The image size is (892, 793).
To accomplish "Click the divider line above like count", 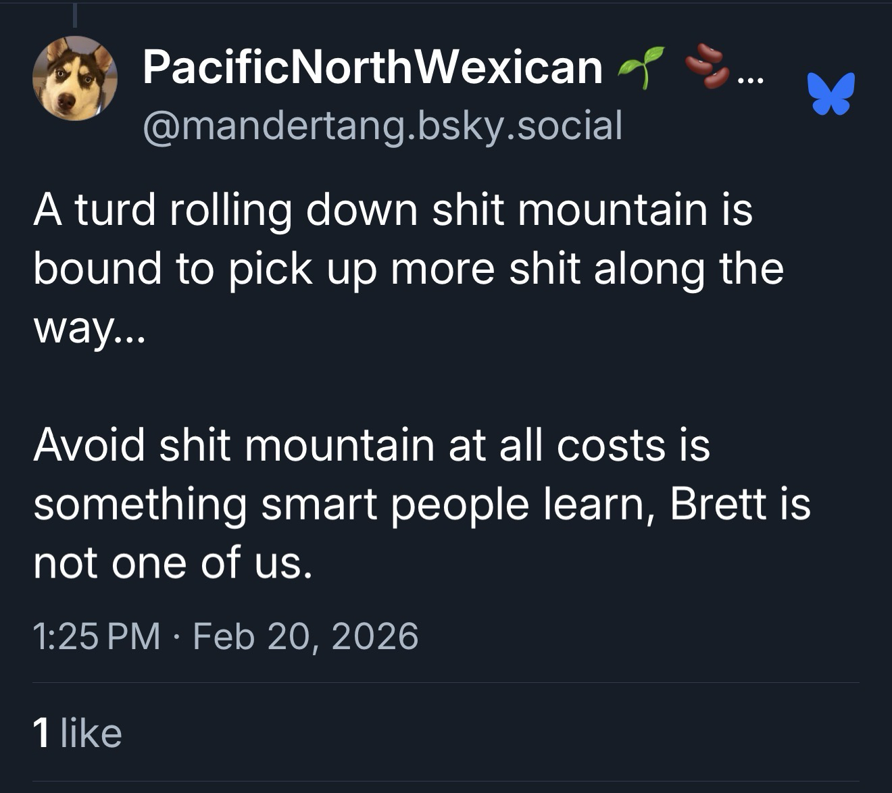I will coord(446,682).
